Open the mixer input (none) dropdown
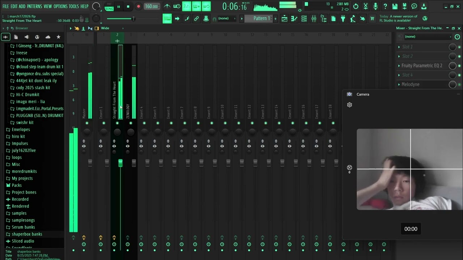This screenshot has height=260, width=463. (428, 37)
